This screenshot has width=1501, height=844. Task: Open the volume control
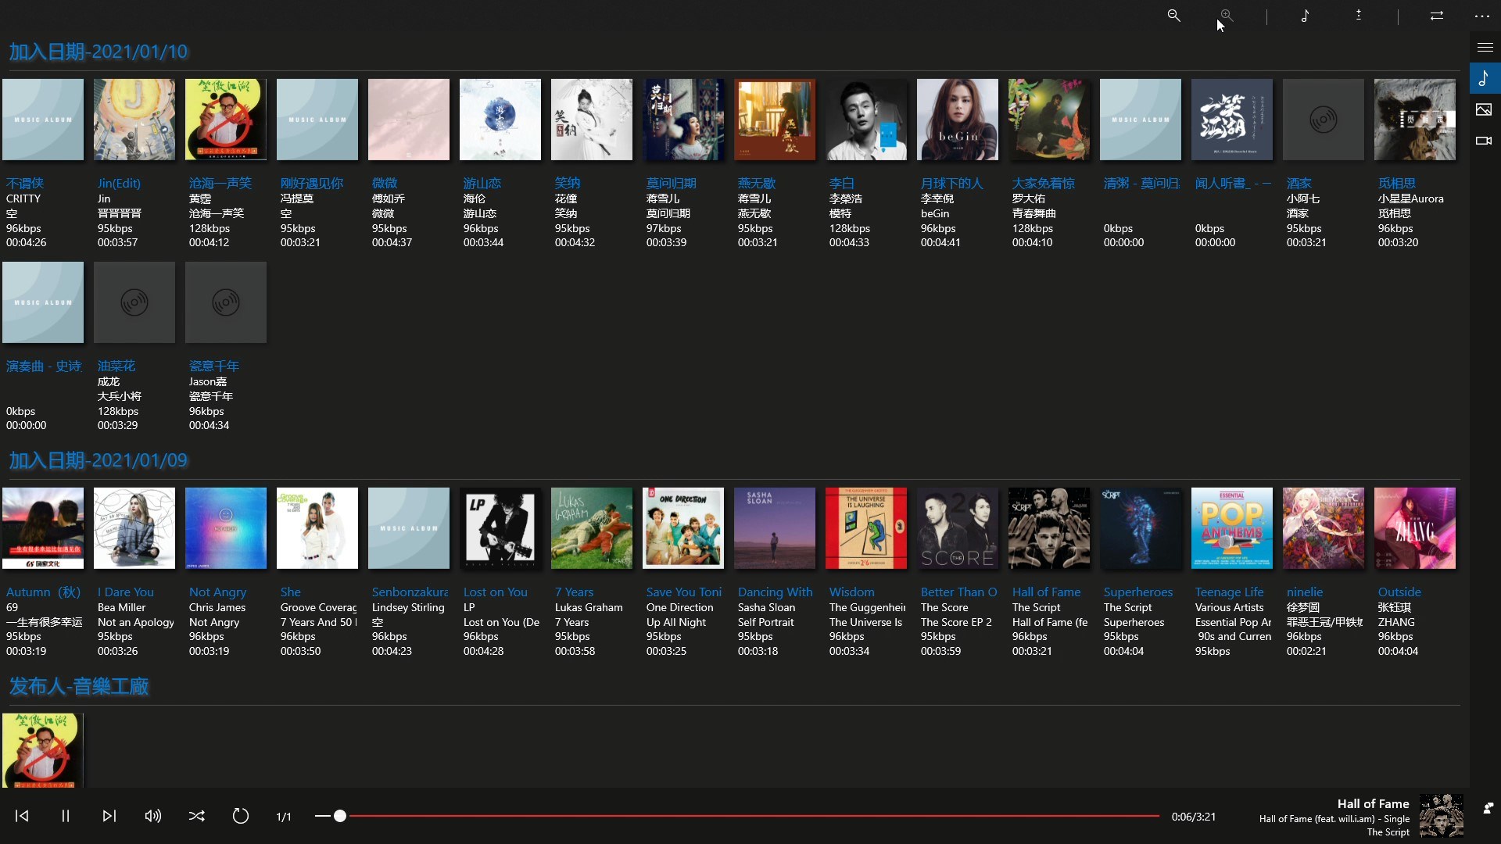pos(153,816)
